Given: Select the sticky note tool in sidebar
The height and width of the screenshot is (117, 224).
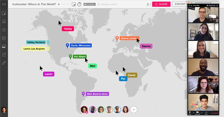Looking at the screenshot, I should pyautogui.click(x=4, y=13).
